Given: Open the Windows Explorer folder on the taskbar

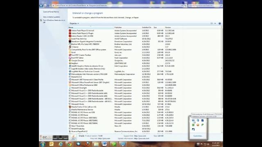Looking at the screenshot, I should [x=96, y=144].
